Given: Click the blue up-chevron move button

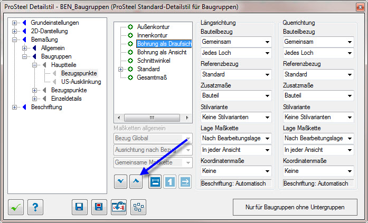Looking at the screenshot, I should click(x=136, y=181).
